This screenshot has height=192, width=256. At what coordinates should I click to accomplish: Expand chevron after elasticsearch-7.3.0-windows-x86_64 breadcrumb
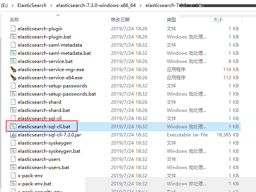click(140, 5)
